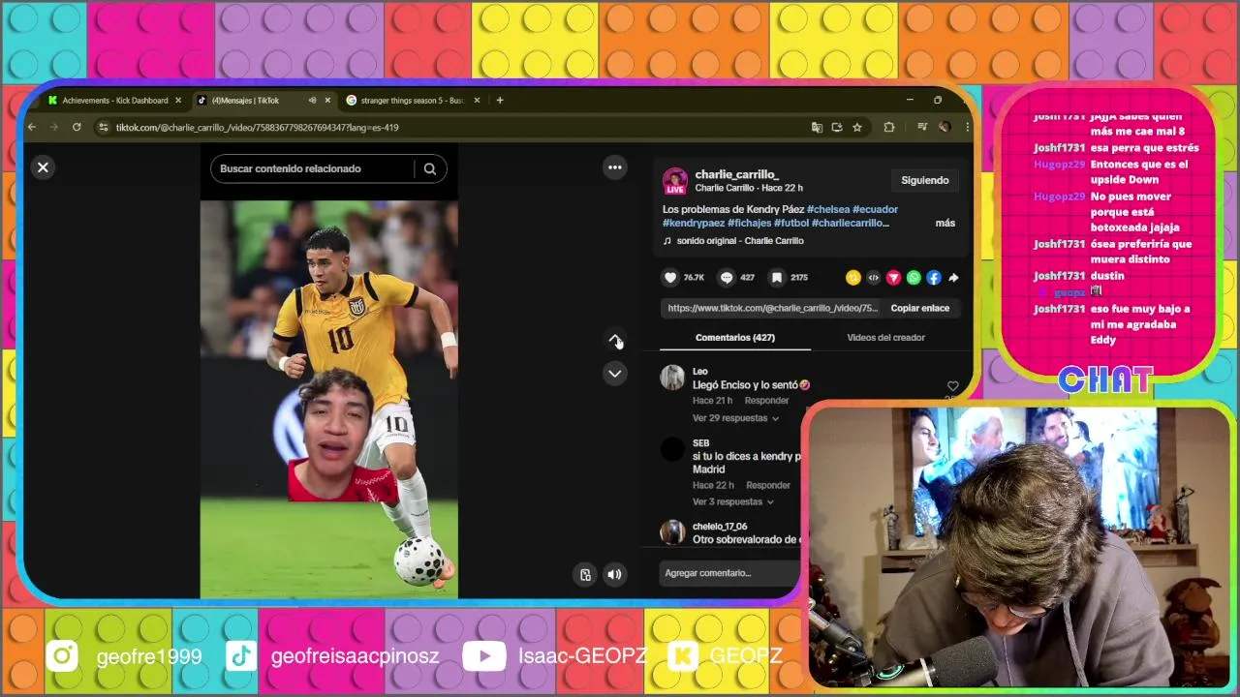The width and height of the screenshot is (1240, 697).
Task: Click the YouTube handle Isaac-GEOPZ in the overlay
Action: pyautogui.click(x=582, y=656)
